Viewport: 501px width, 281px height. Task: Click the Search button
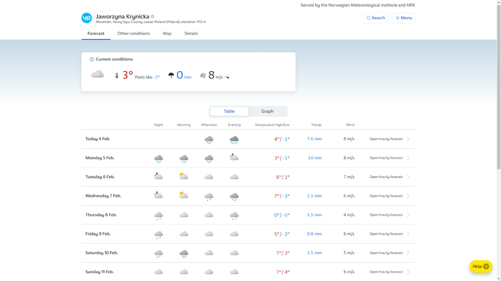(x=376, y=18)
